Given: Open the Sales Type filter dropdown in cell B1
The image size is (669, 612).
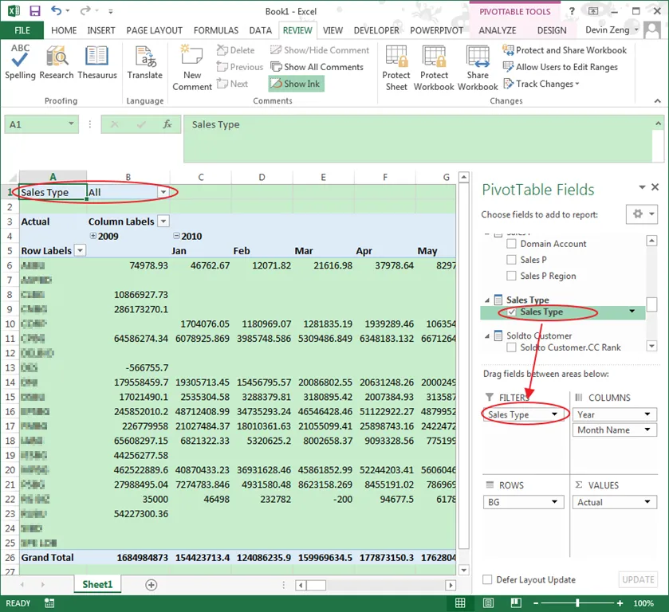Looking at the screenshot, I should click(x=163, y=192).
